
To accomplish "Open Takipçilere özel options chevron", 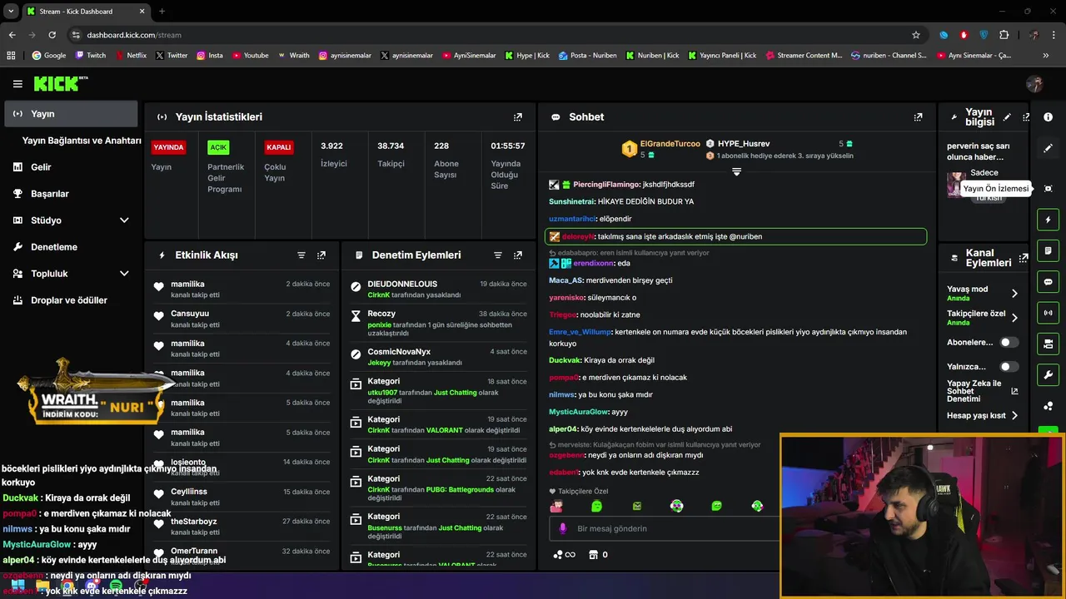I will (1014, 318).
